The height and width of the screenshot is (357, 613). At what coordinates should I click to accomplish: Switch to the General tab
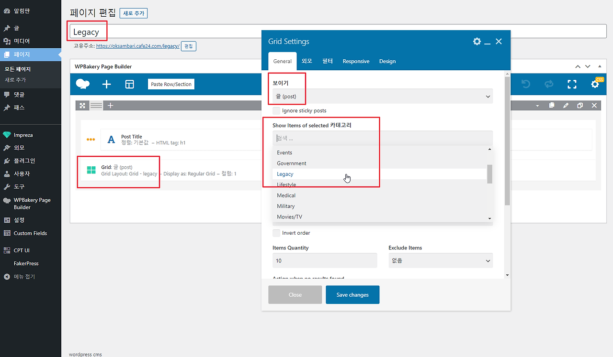283,61
